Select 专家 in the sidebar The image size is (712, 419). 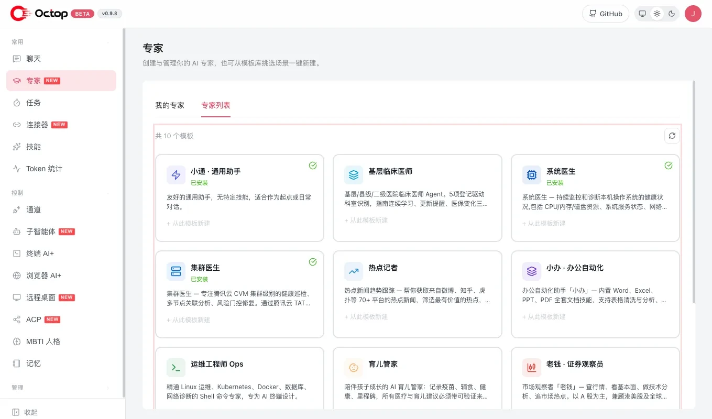[x=61, y=81]
